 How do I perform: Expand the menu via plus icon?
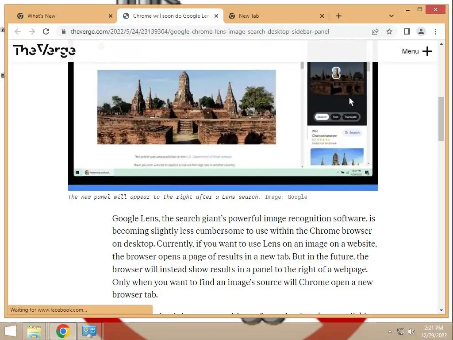point(427,51)
